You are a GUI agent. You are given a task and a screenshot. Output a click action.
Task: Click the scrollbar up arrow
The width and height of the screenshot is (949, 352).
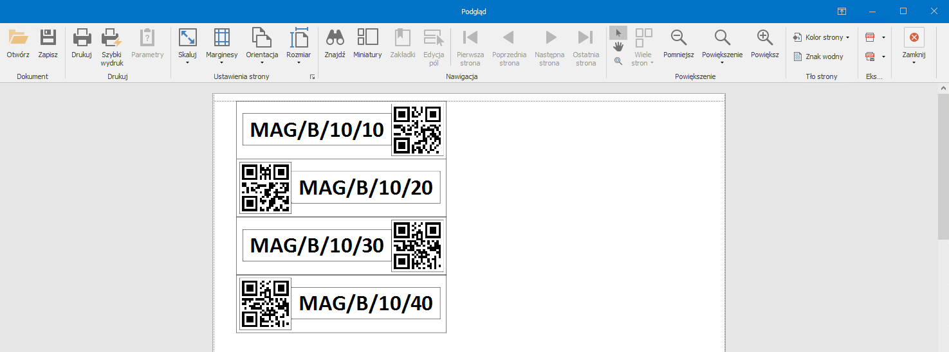[943, 87]
